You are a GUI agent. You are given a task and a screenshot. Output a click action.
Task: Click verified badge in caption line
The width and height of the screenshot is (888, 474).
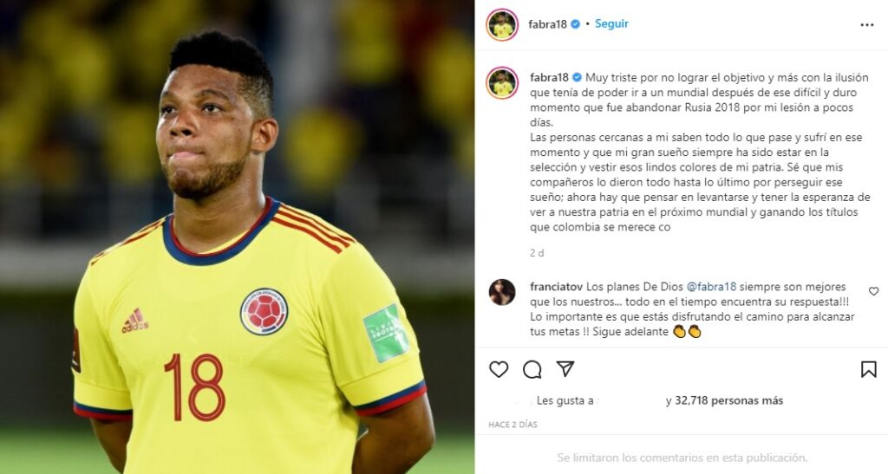(x=577, y=77)
